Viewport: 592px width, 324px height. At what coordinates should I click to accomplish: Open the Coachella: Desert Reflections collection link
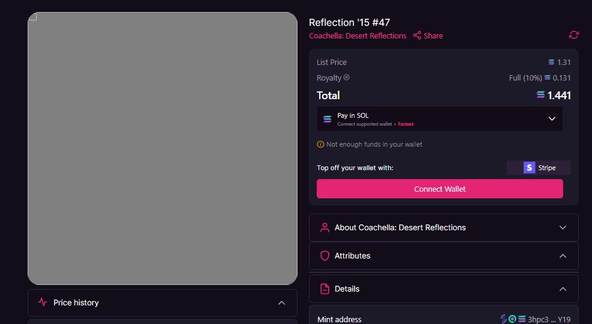point(358,35)
